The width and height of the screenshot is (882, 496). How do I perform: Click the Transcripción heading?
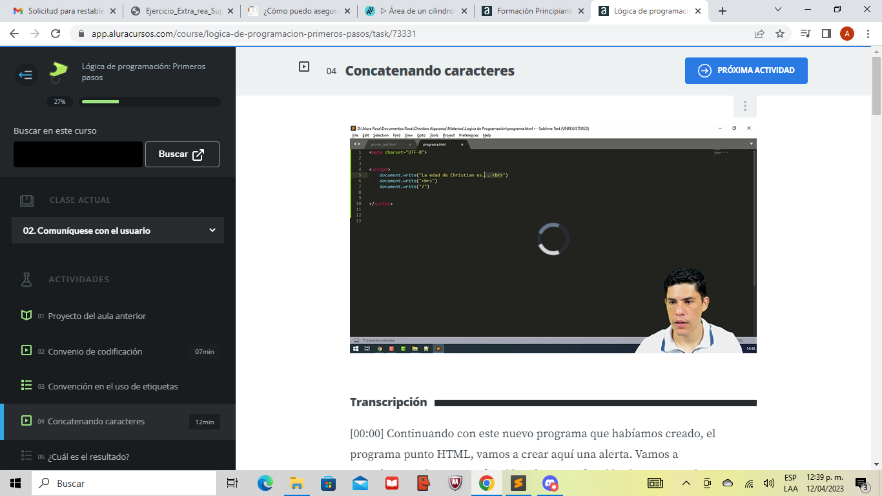tap(388, 402)
